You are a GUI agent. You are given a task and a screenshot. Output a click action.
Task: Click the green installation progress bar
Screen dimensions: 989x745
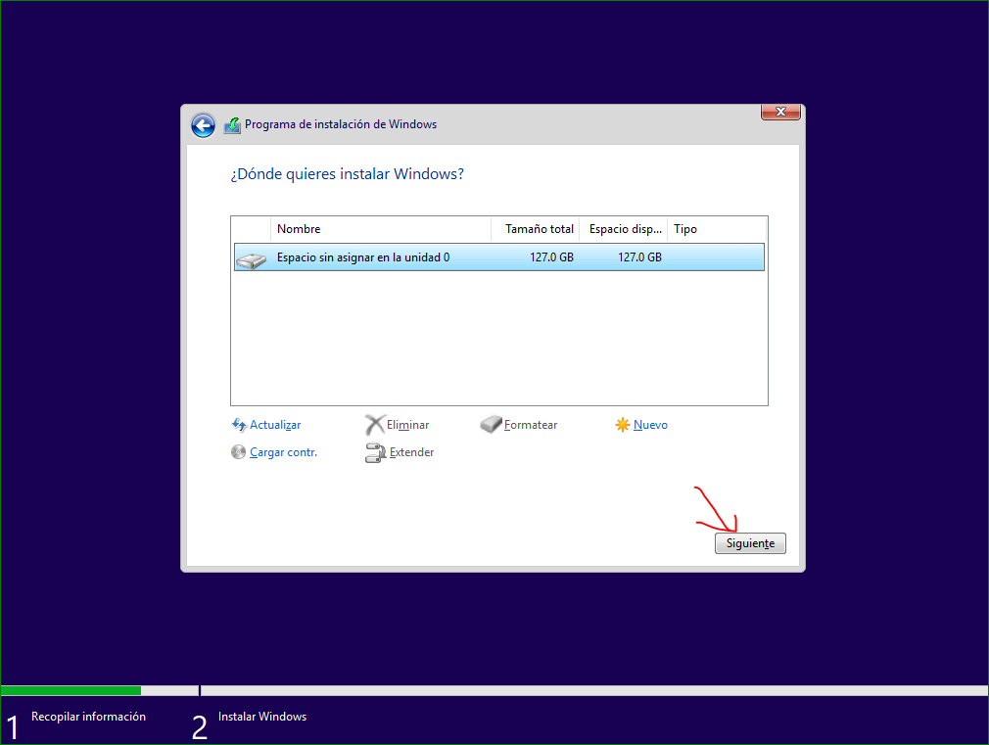point(71,691)
